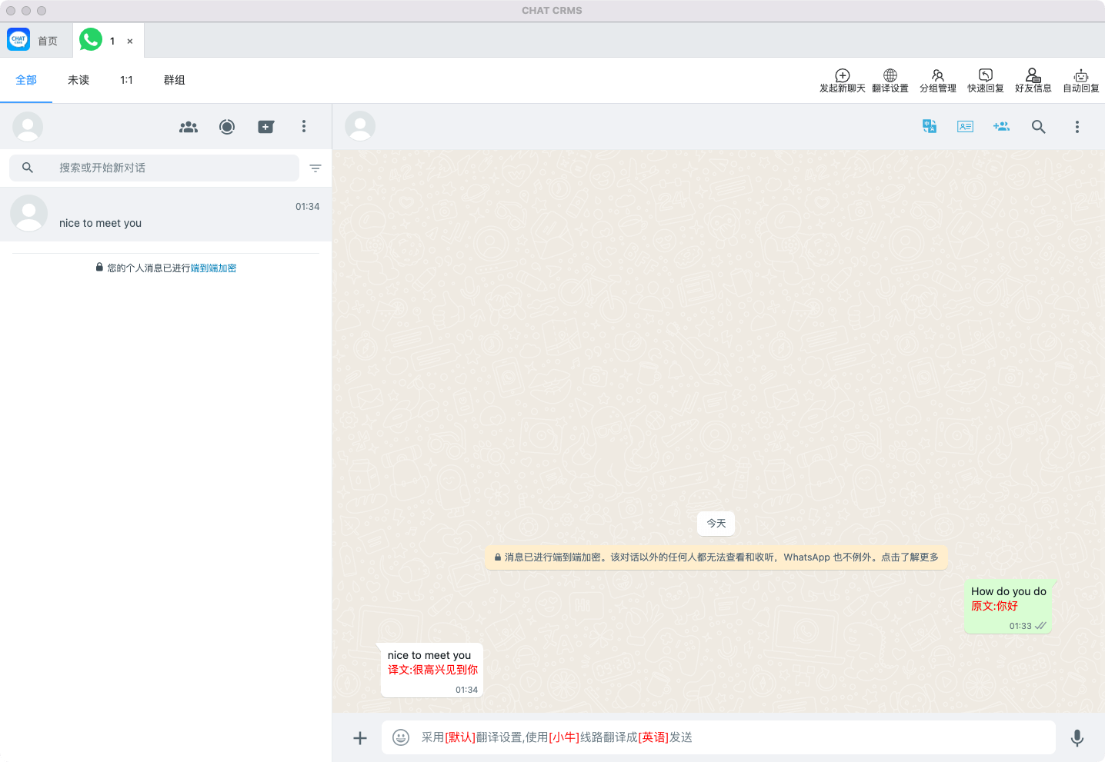
Task: Click the Communities icon in the sidebar header
Action: point(189,127)
